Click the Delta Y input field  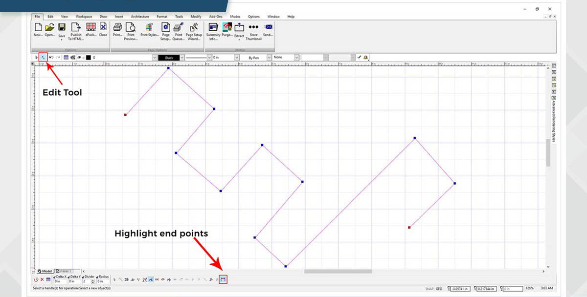(x=74, y=281)
